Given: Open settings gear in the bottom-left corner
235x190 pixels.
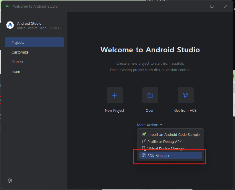Looking at the screenshot, I should point(10,181).
